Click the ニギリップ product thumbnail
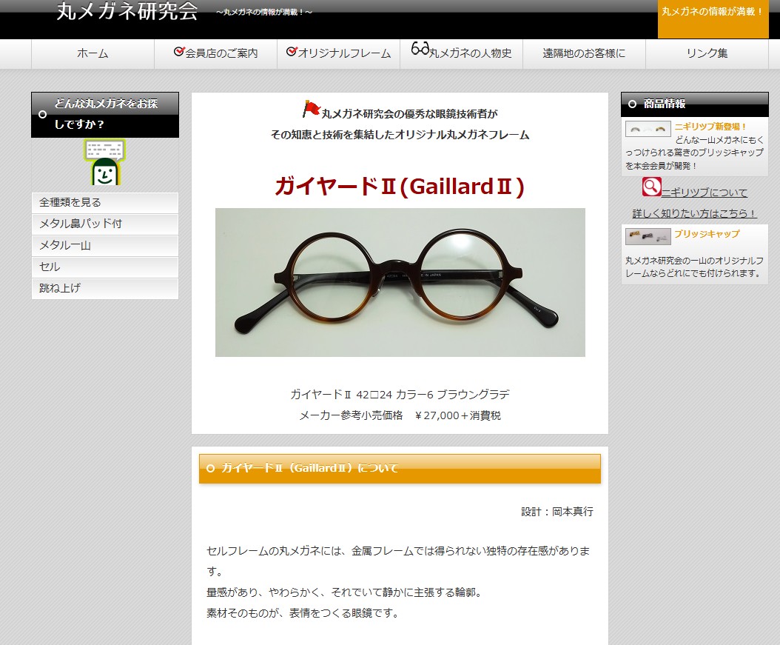The image size is (780, 645). 648,129
